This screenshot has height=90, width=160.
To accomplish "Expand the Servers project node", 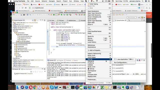I will tap(13, 58).
